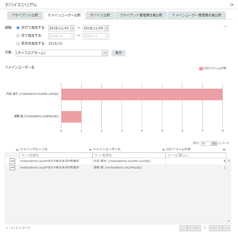
Task: Pin the 合計アラーム件数 column
Action: [224, 149]
